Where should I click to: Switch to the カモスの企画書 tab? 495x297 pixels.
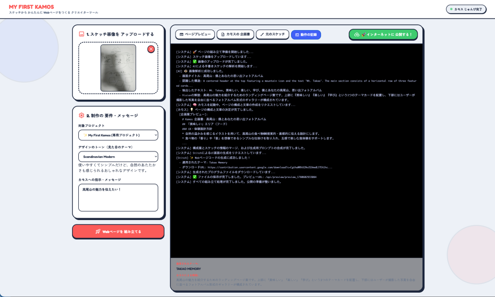235,34
